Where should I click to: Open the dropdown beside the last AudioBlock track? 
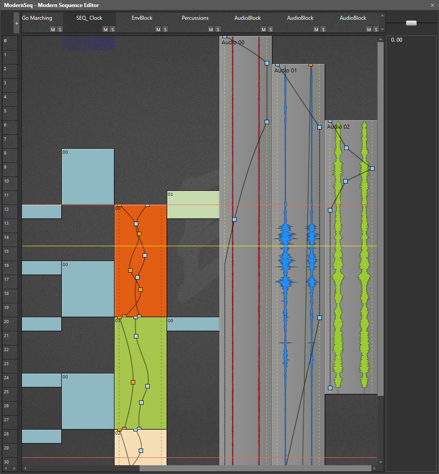tap(382, 29)
